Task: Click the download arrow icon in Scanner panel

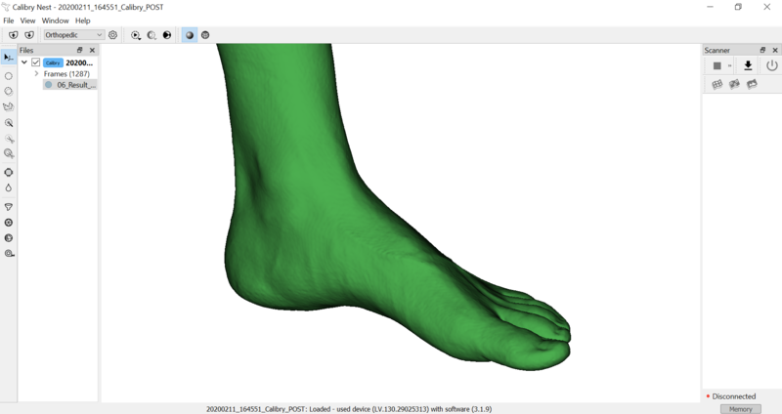Action: click(x=748, y=65)
